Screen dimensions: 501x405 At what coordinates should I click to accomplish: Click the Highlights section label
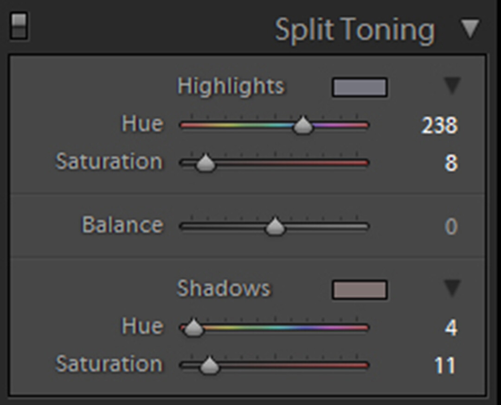[231, 86]
